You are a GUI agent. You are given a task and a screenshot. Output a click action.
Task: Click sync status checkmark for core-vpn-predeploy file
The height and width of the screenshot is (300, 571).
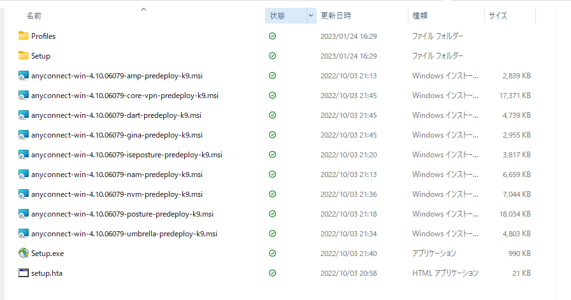[x=272, y=95]
